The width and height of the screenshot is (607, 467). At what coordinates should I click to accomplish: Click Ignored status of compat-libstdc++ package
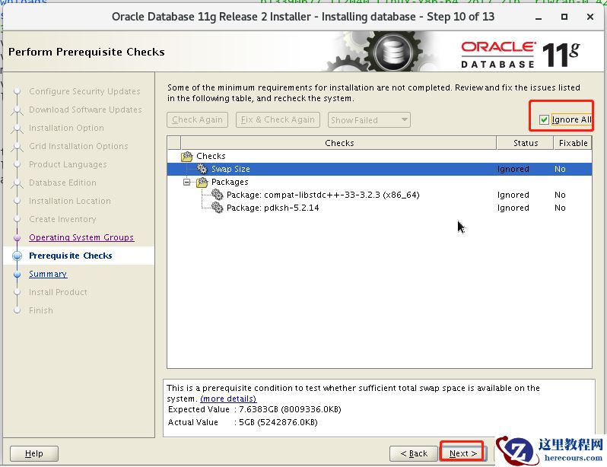pos(513,195)
